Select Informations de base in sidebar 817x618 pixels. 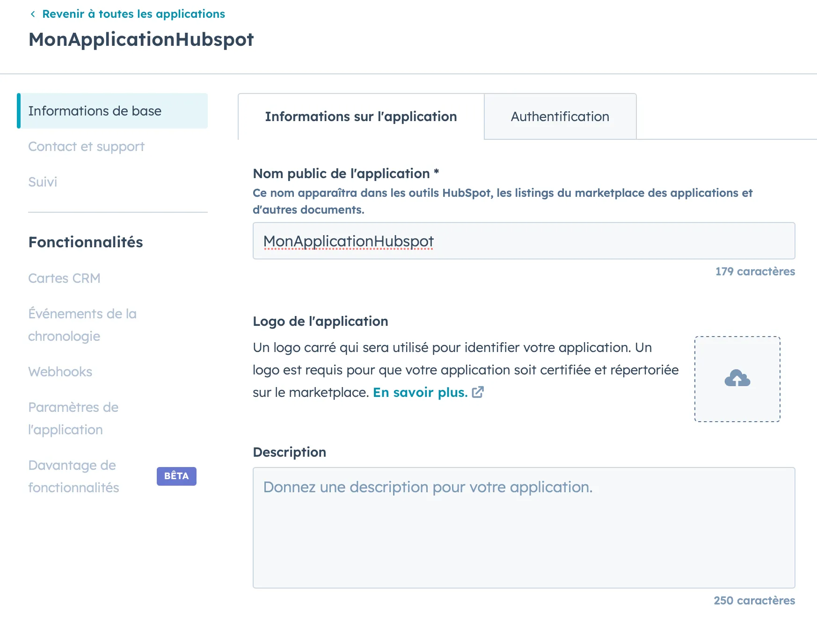112,111
